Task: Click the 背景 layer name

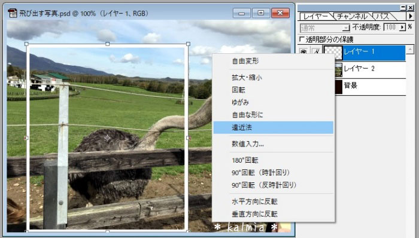Action: point(351,86)
